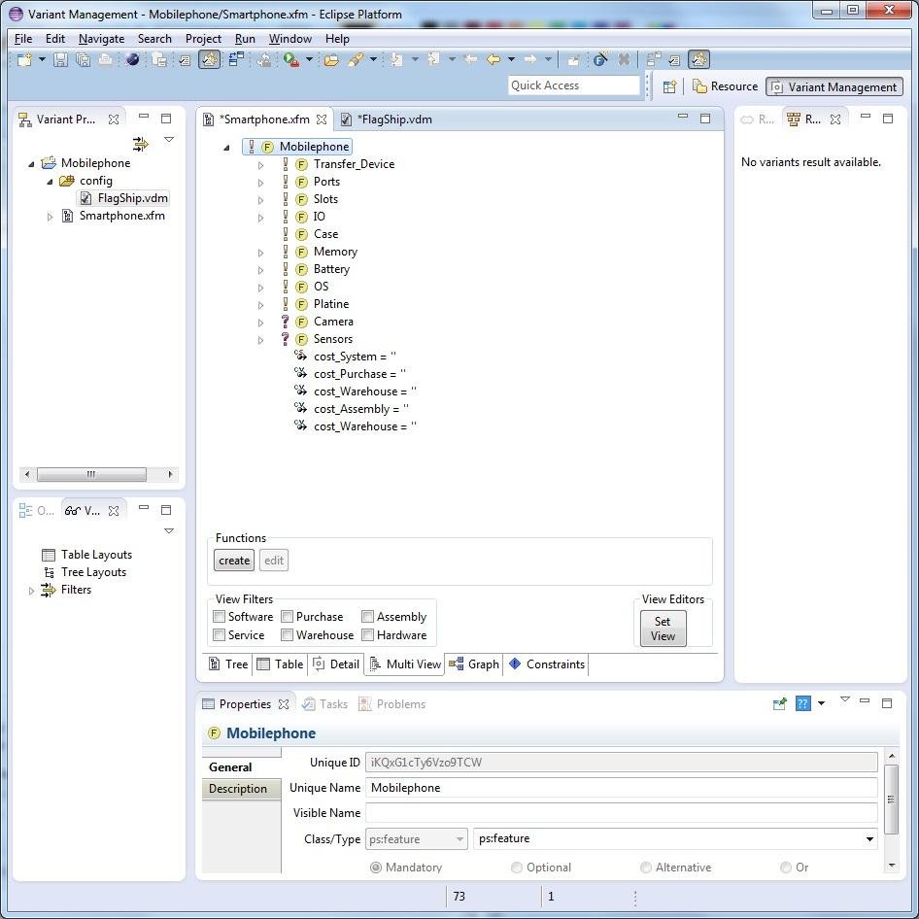
Task: Click the cost_System attribute icon
Action: [300, 356]
